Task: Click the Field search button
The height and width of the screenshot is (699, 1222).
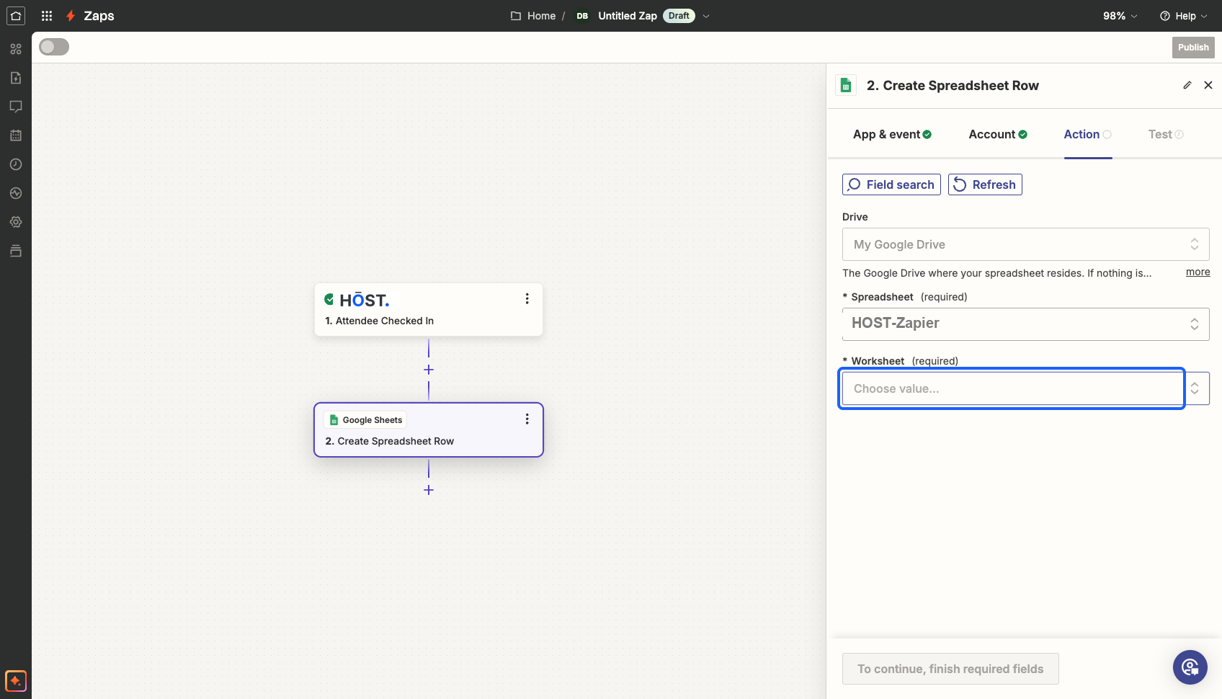Action: tap(891, 184)
